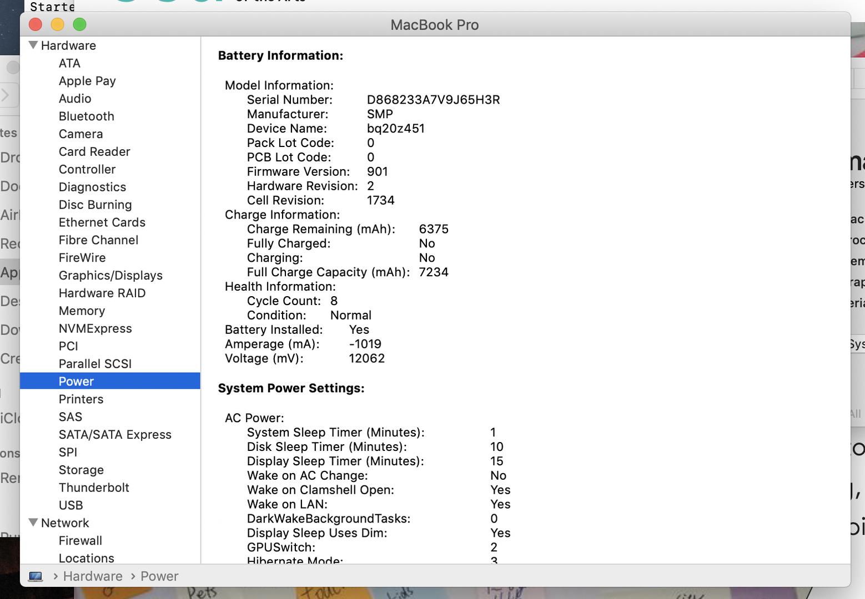Open the Memory section
865x599 pixels.
[x=82, y=311]
